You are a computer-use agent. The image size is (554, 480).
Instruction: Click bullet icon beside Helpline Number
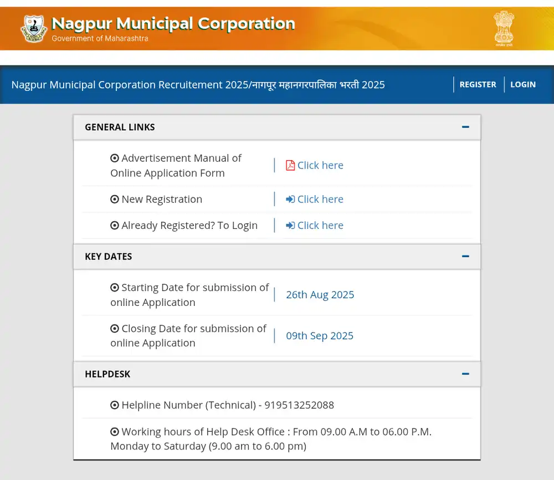(115, 405)
